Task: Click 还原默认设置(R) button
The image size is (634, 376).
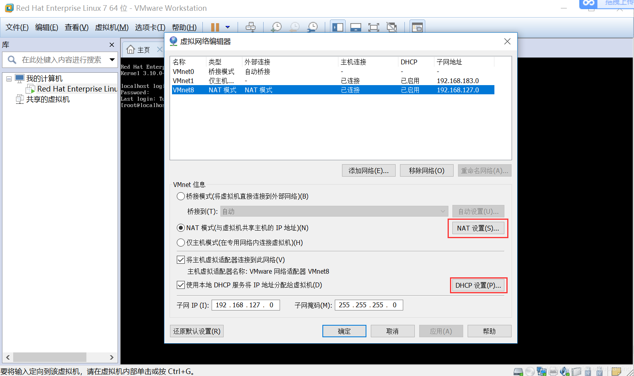Action: tap(197, 331)
